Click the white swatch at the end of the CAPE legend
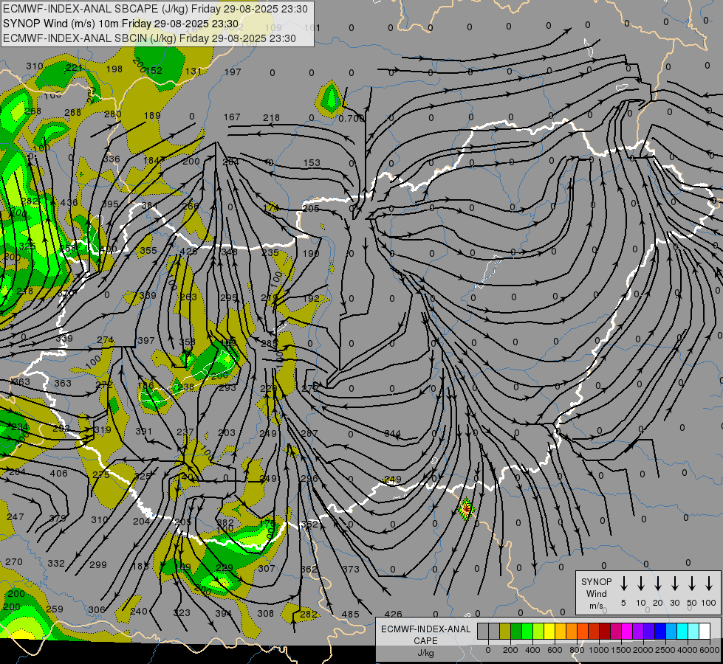723x664 pixels. (704, 632)
